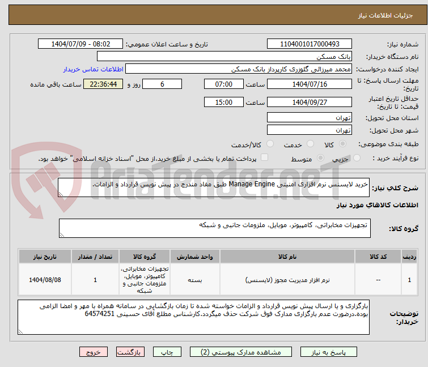Click the general description text area Manage Engine
The image size is (428, 367).
click(x=214, y=187)
